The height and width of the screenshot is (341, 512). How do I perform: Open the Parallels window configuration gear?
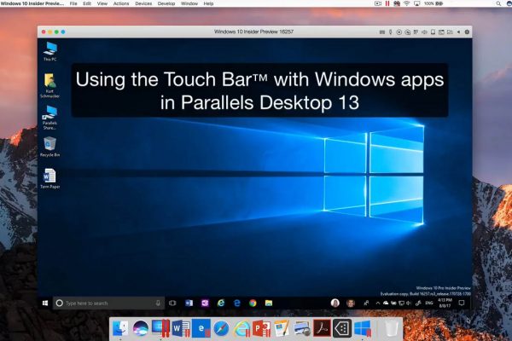(x=467, y=32)
